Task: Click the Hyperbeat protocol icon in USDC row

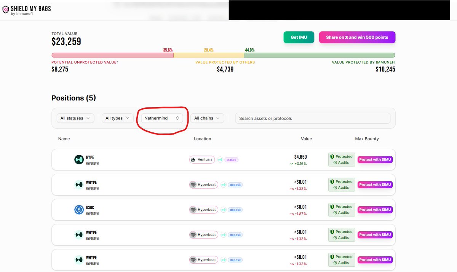Action: pos(193,210)
